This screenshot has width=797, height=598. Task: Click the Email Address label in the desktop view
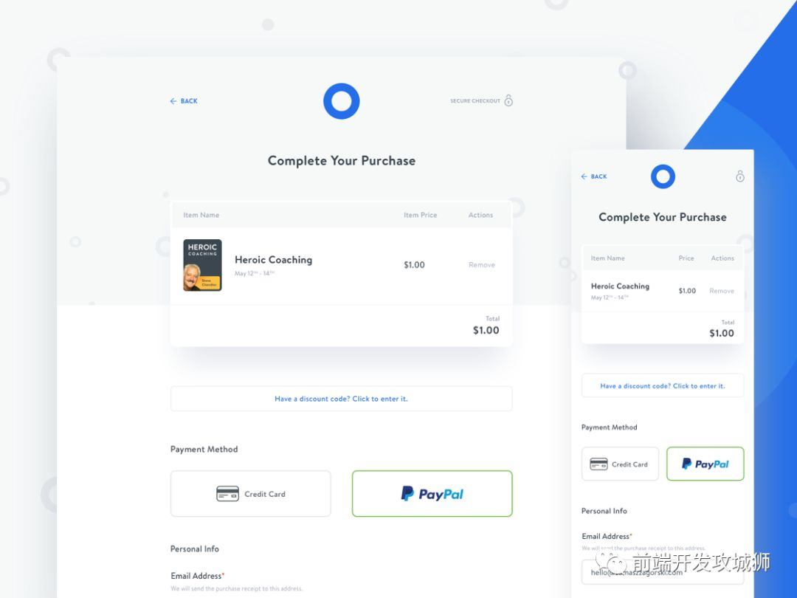pyautogui.click(x=196, y=576)
